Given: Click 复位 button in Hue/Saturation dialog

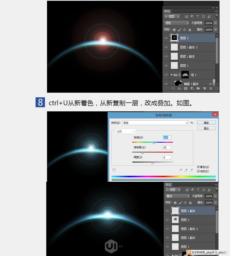Looking at the screenshot, I should click(x=206, y=128).
